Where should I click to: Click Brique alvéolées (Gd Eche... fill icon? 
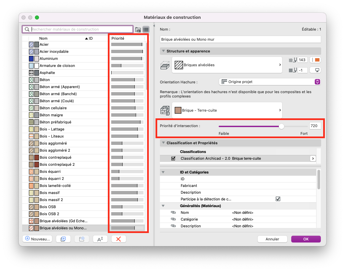[31, 221]
